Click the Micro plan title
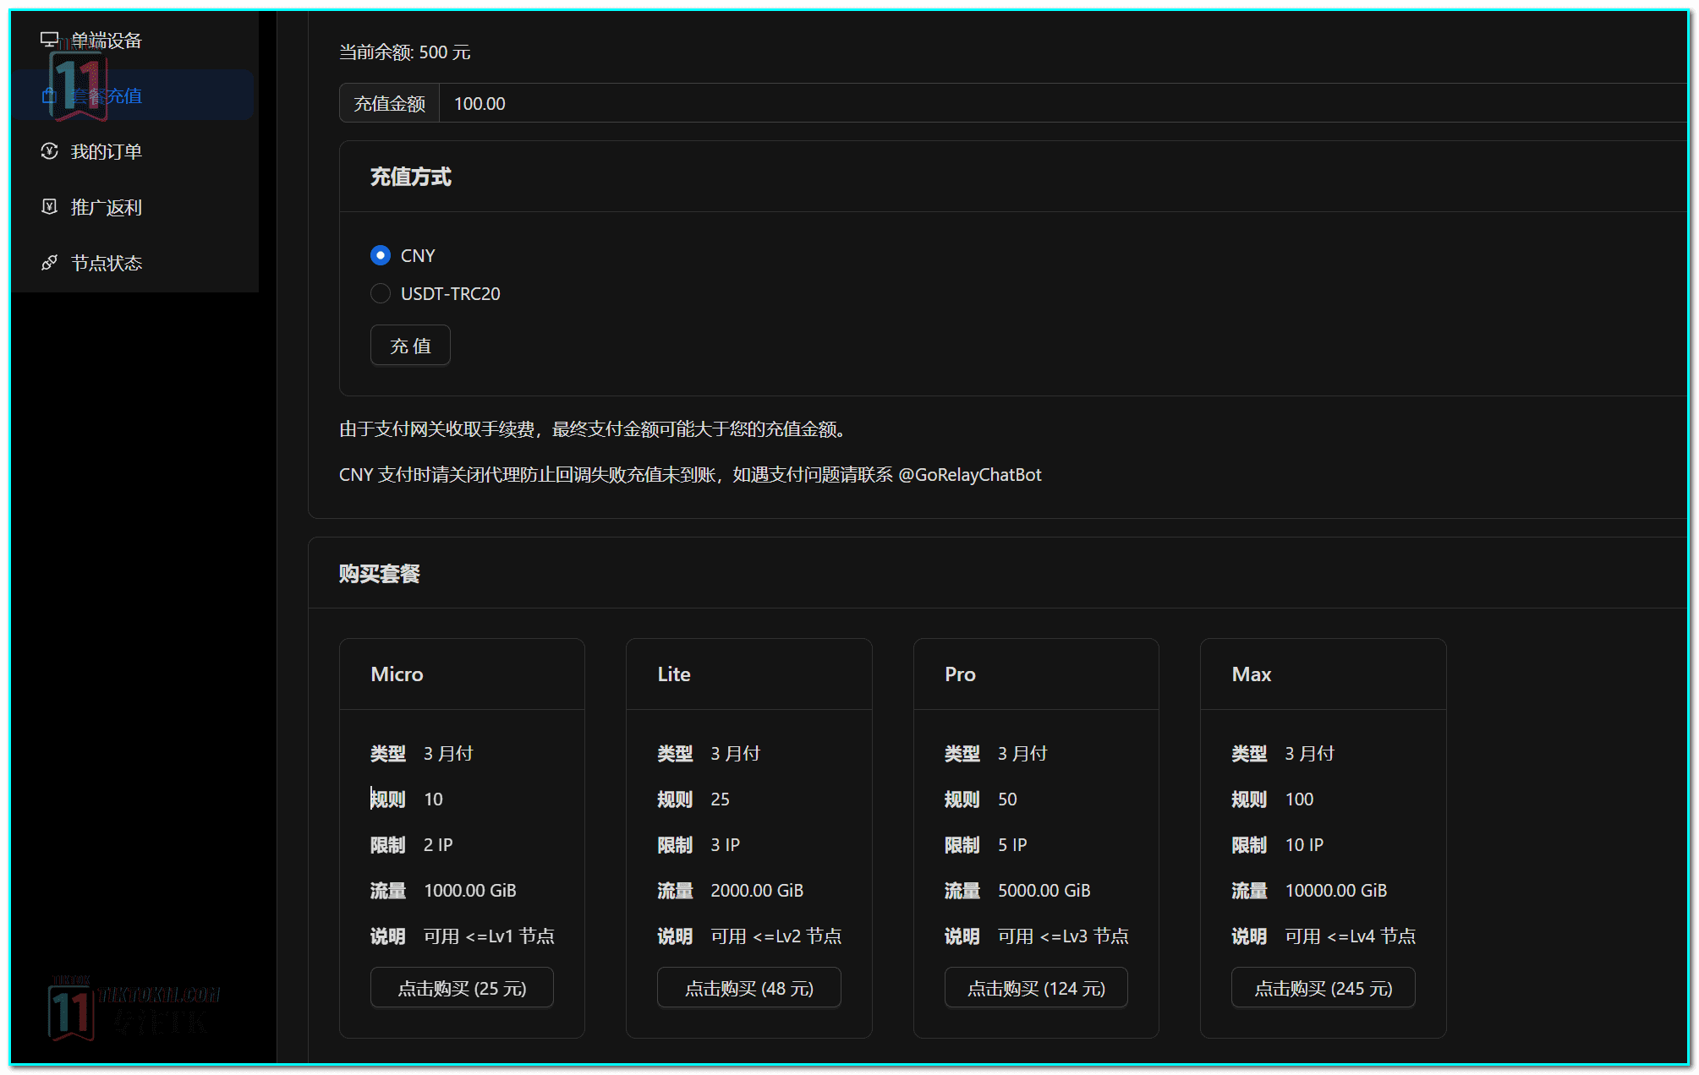 (397, 674)
